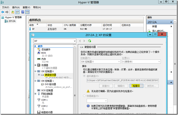Sort by 名称 column header
178x115 pixels.
pos(37,25)
